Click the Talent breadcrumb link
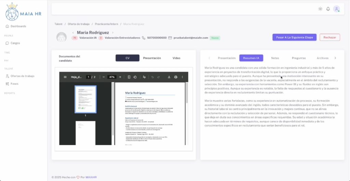The width and height of the screenshot is (350, 181). click(x=58, y=24)
